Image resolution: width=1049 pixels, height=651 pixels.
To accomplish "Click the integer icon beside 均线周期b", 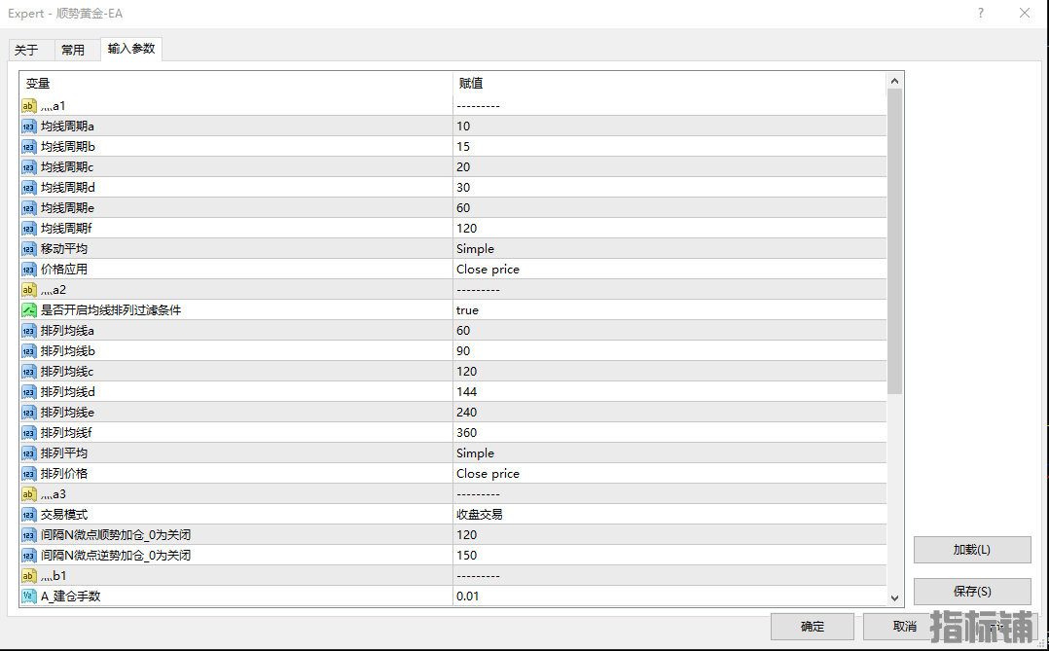I will [x=29, y=147].
